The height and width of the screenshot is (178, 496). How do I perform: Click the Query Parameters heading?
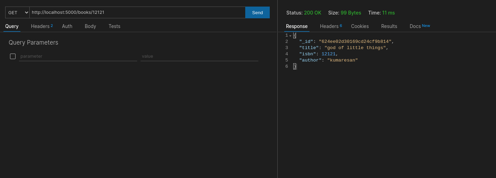click(x=34, y=43)
